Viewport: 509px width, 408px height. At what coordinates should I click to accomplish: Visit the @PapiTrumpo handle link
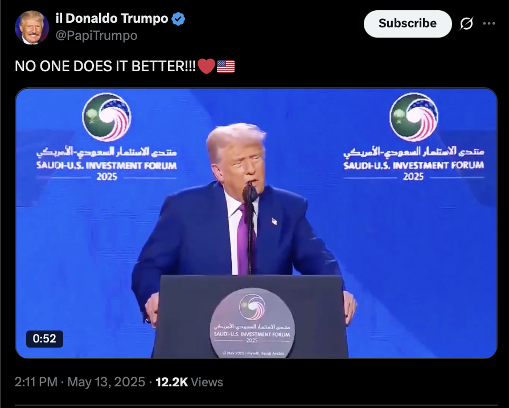[x=96, y=35]
